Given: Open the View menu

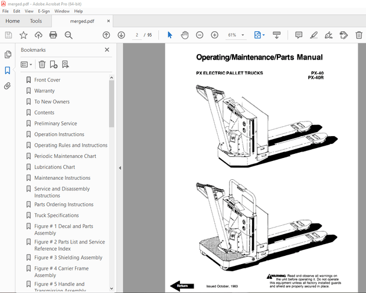Looking at the screenshot, I should tap(29, 11).
